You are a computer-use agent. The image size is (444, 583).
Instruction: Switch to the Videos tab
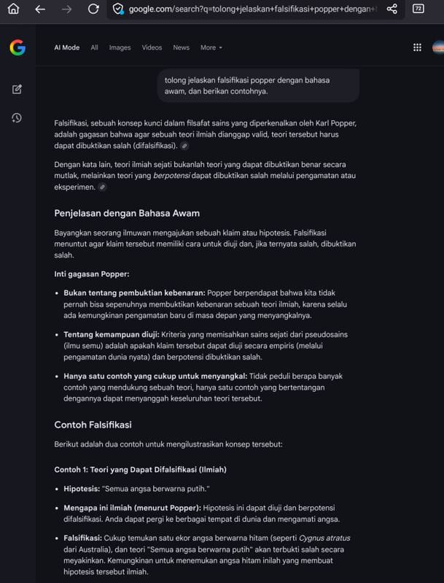[152, 47]
